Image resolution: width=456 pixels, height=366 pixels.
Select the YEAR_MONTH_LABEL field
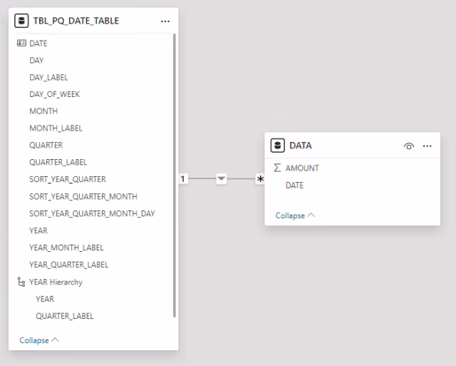click(x=66, y=248)
